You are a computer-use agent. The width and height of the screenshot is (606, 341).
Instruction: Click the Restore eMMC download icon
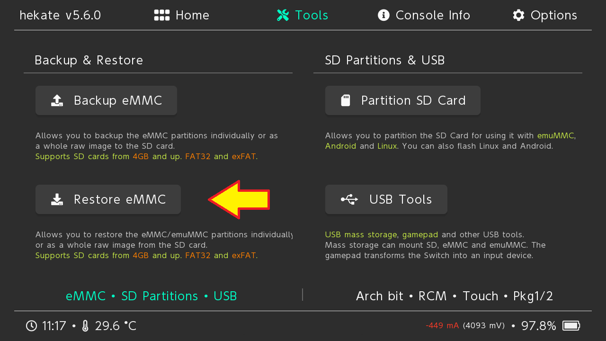[x=57, y=199]
